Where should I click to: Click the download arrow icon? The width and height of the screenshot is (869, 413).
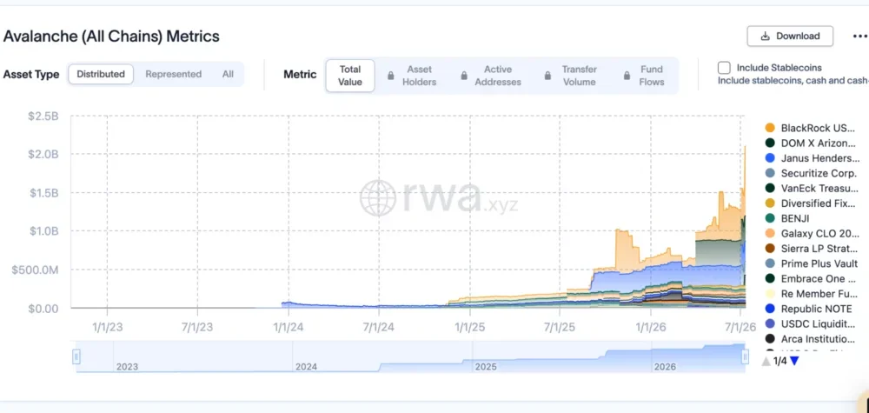point(766,36)
